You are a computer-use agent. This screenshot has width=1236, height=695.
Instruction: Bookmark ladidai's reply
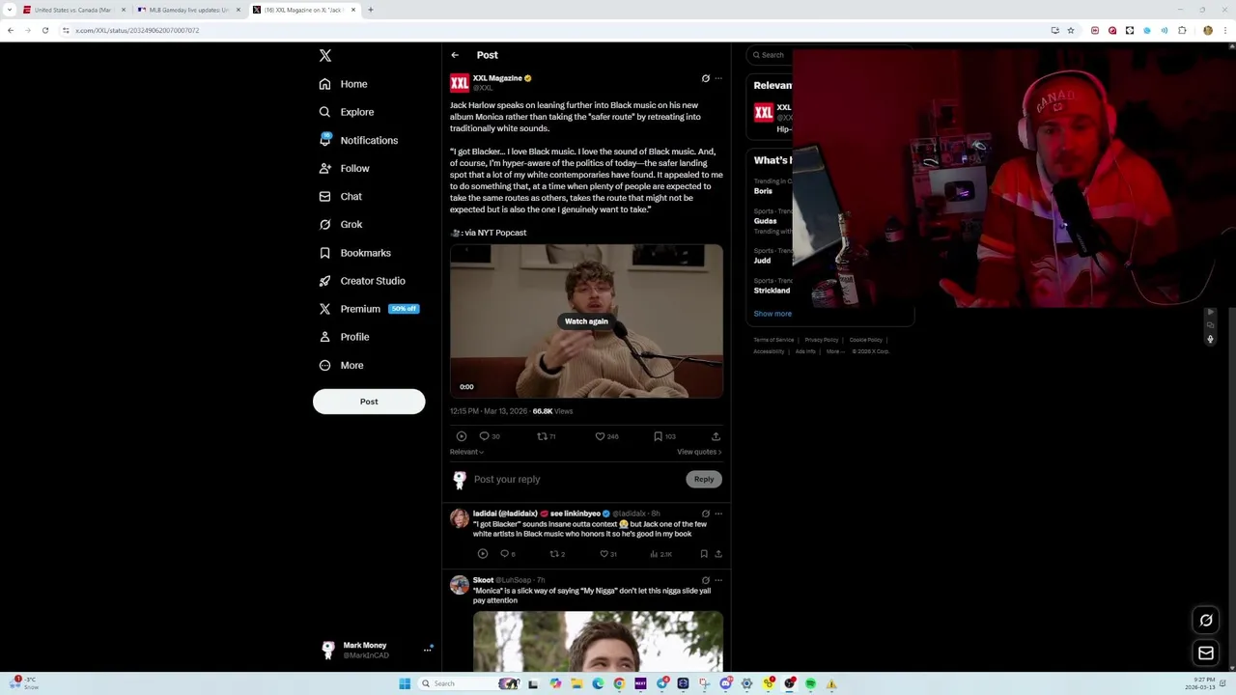(x=704, y=554)
